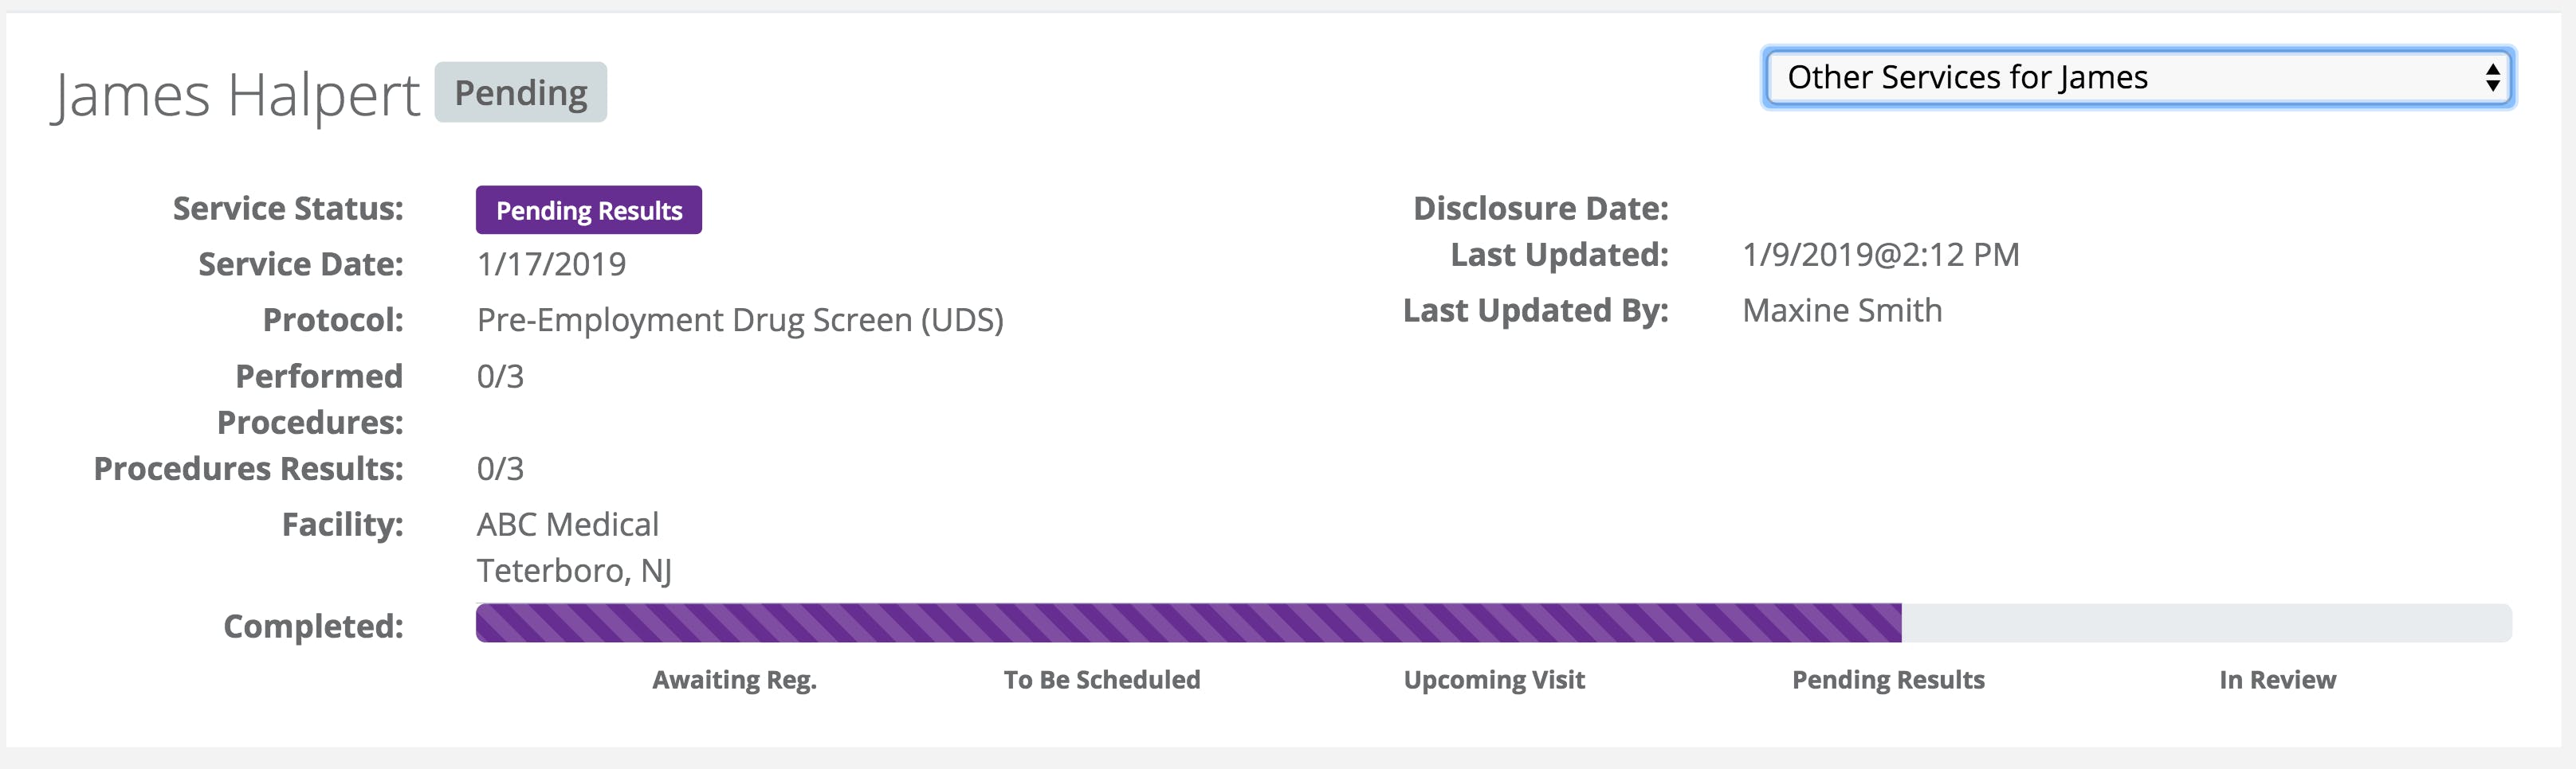Click the last updated timestamp 1/9/2019@2:12 PM
The width and height of the screenshot is (2576, 769).
(1880, 255)
